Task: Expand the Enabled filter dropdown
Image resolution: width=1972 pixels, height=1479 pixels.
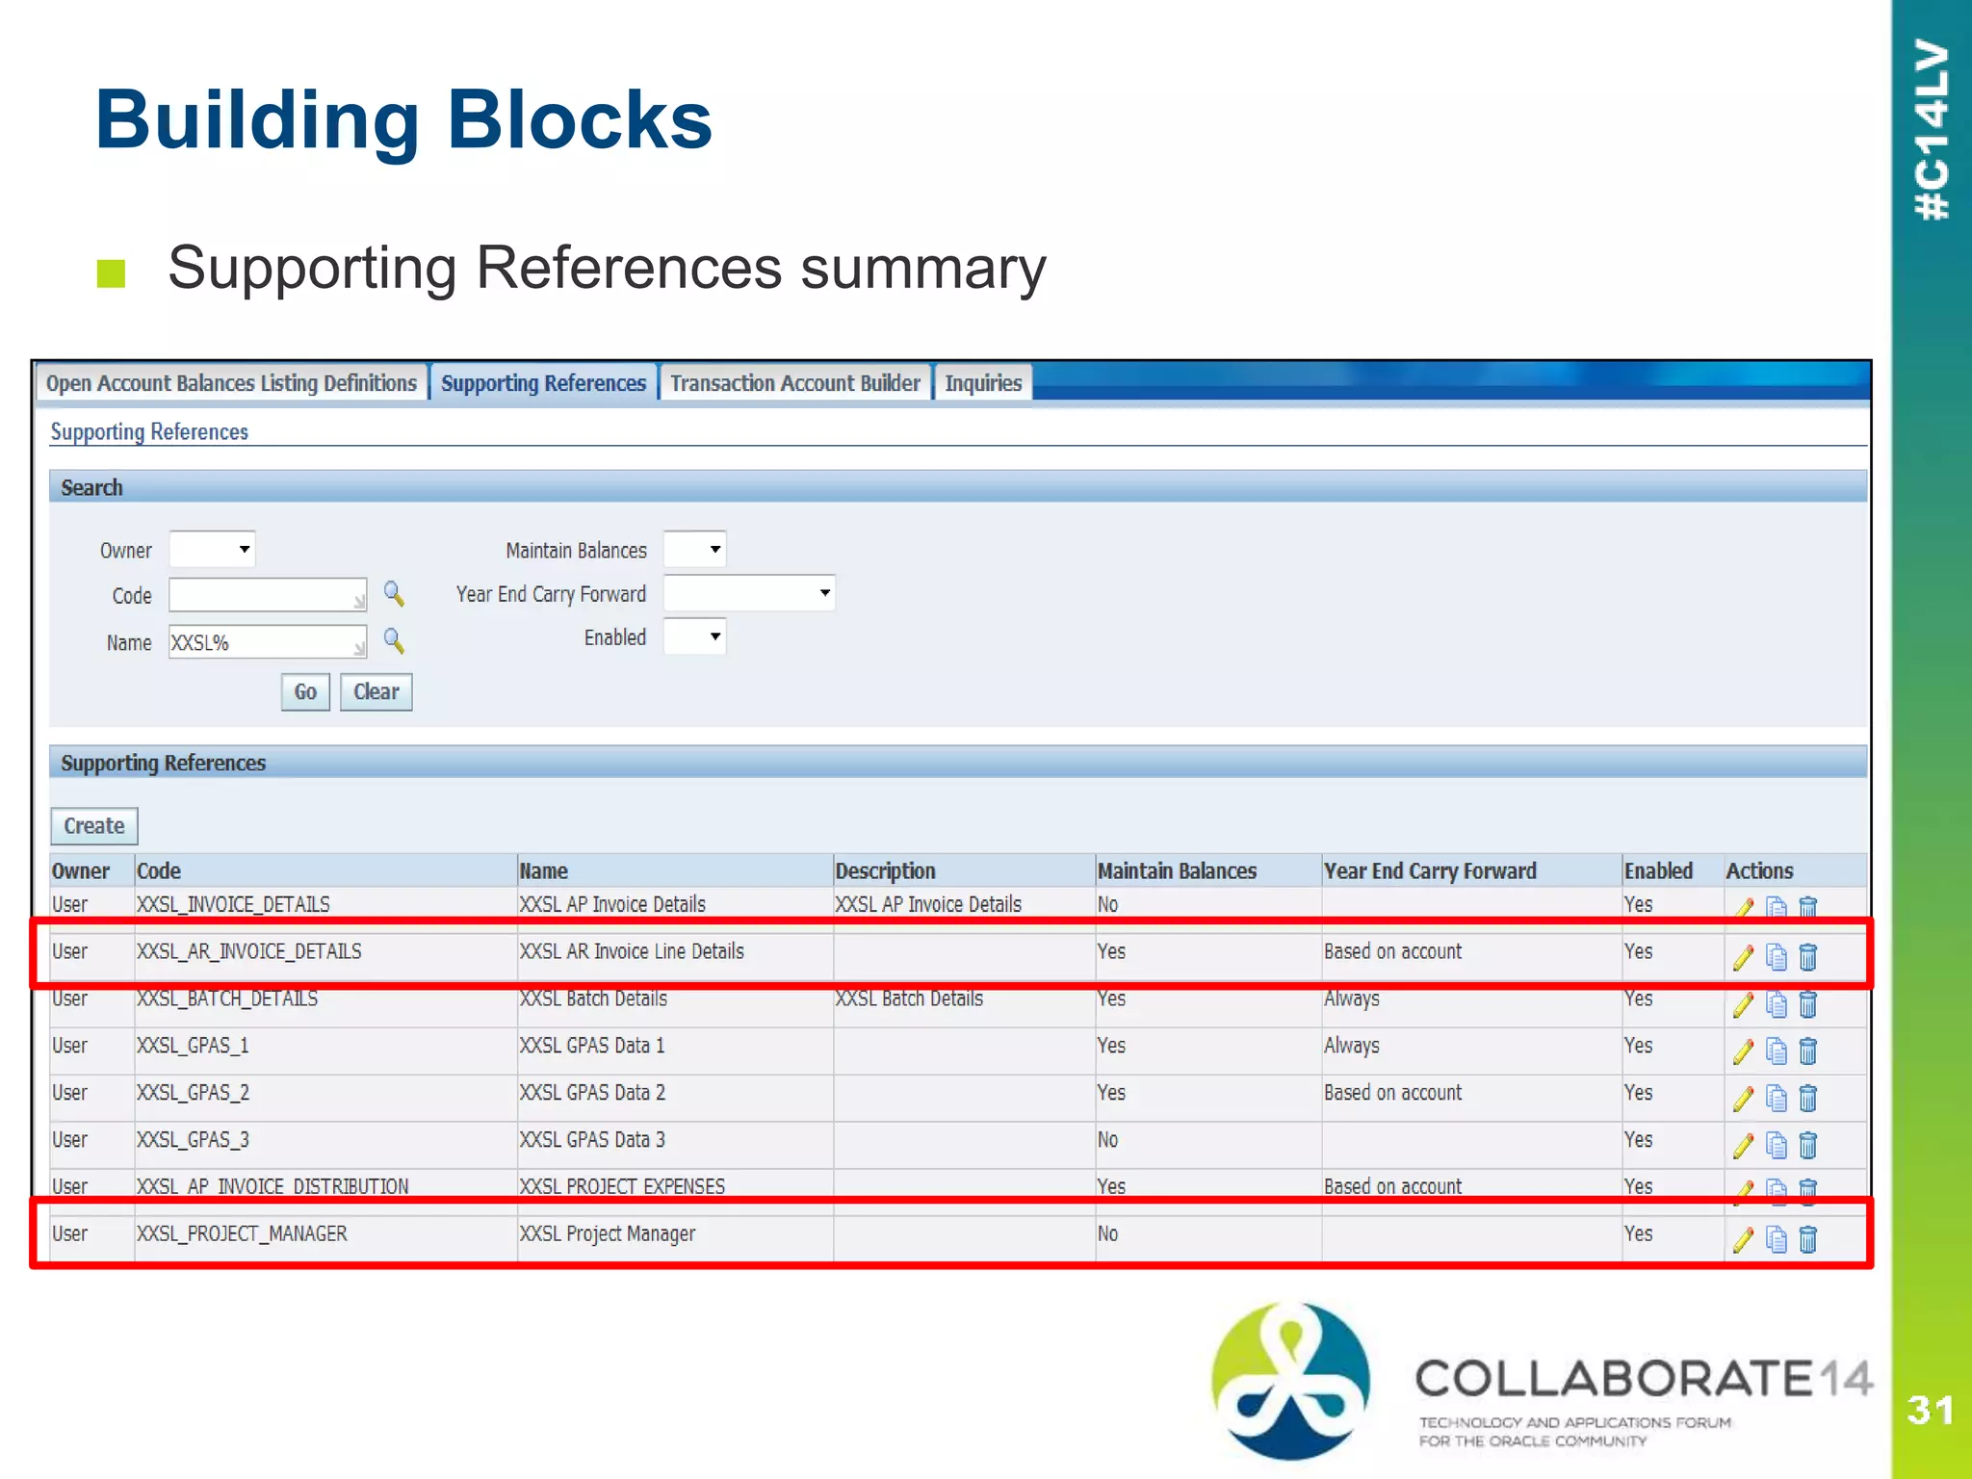Action: tap(694, 636)
